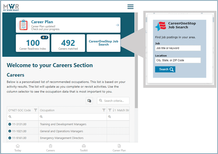Open filter for Occupation column

click(x=104, y=110)
